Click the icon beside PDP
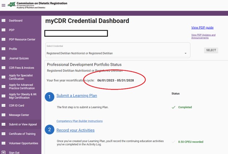Viewport: 228px width, 154px height. tap(4, 30)
